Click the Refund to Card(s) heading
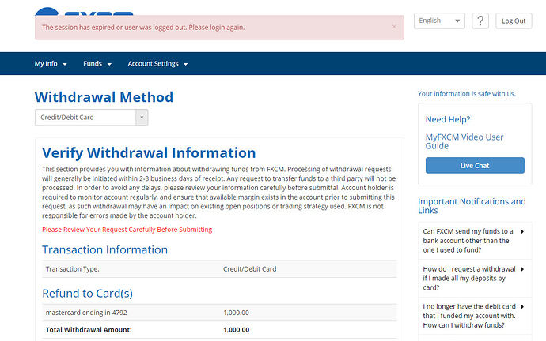 pos(87,294)
